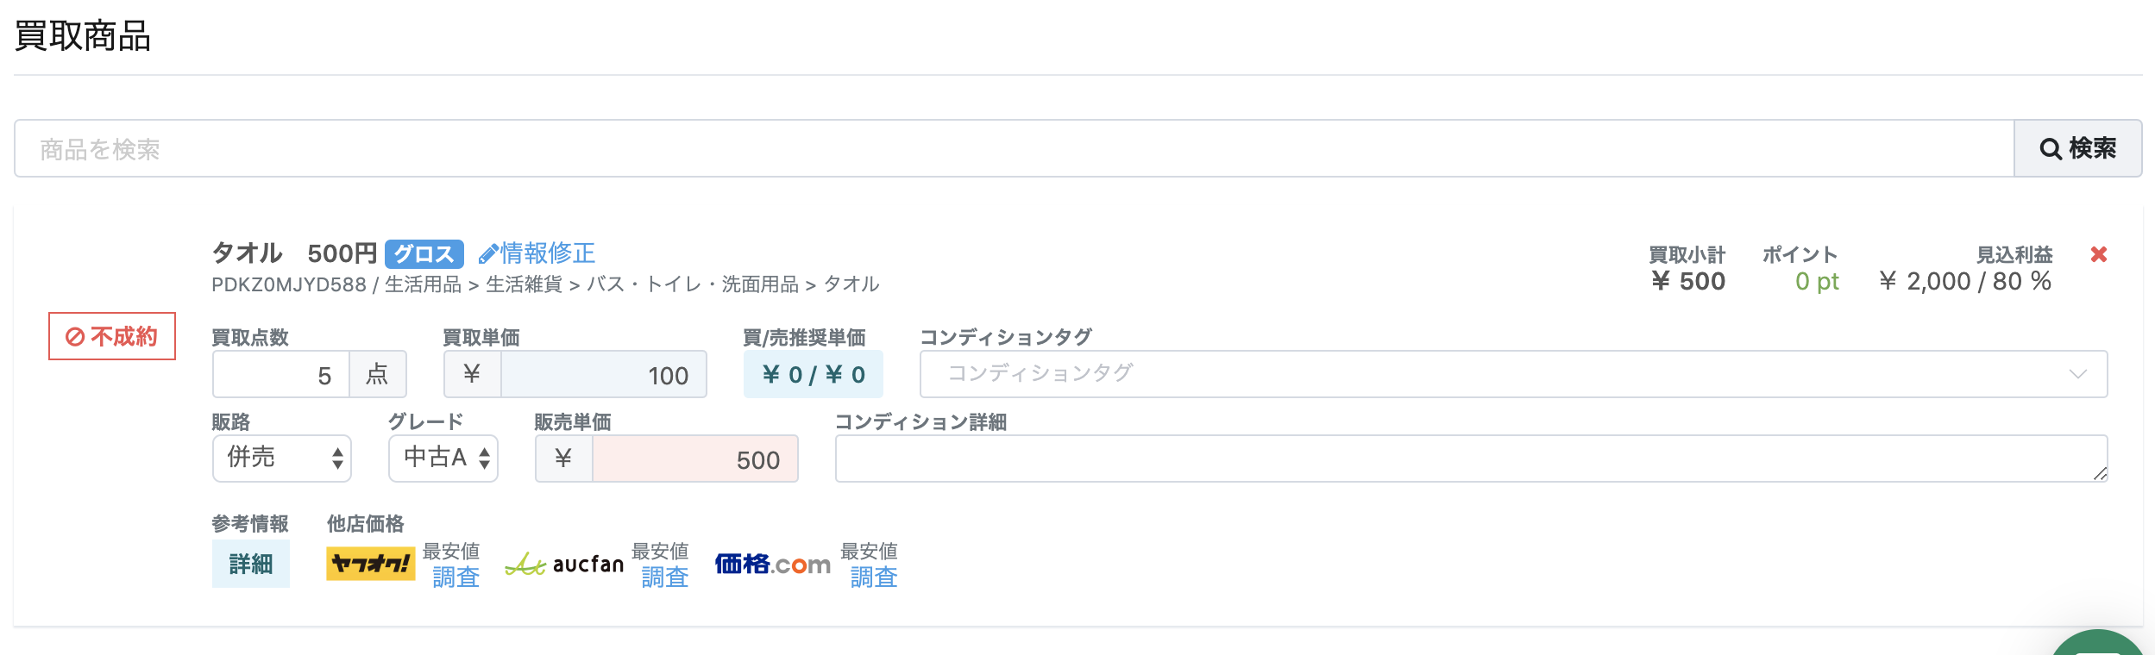2155x655 pixels.
Task: Toggle the 不成約 button
Action: (112, 336)
